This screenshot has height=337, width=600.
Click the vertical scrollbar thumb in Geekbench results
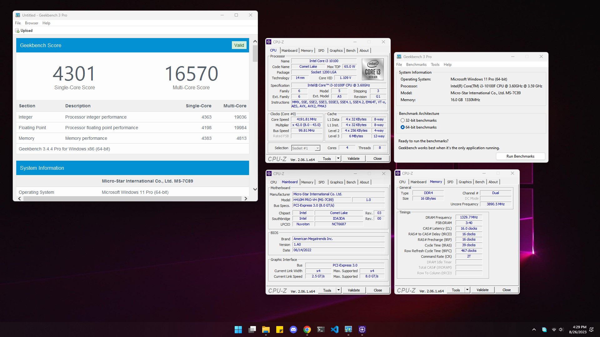[x=255, y=54]
